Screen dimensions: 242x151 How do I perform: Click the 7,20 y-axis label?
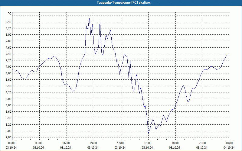pyautogui.click(x=8, y=60)
